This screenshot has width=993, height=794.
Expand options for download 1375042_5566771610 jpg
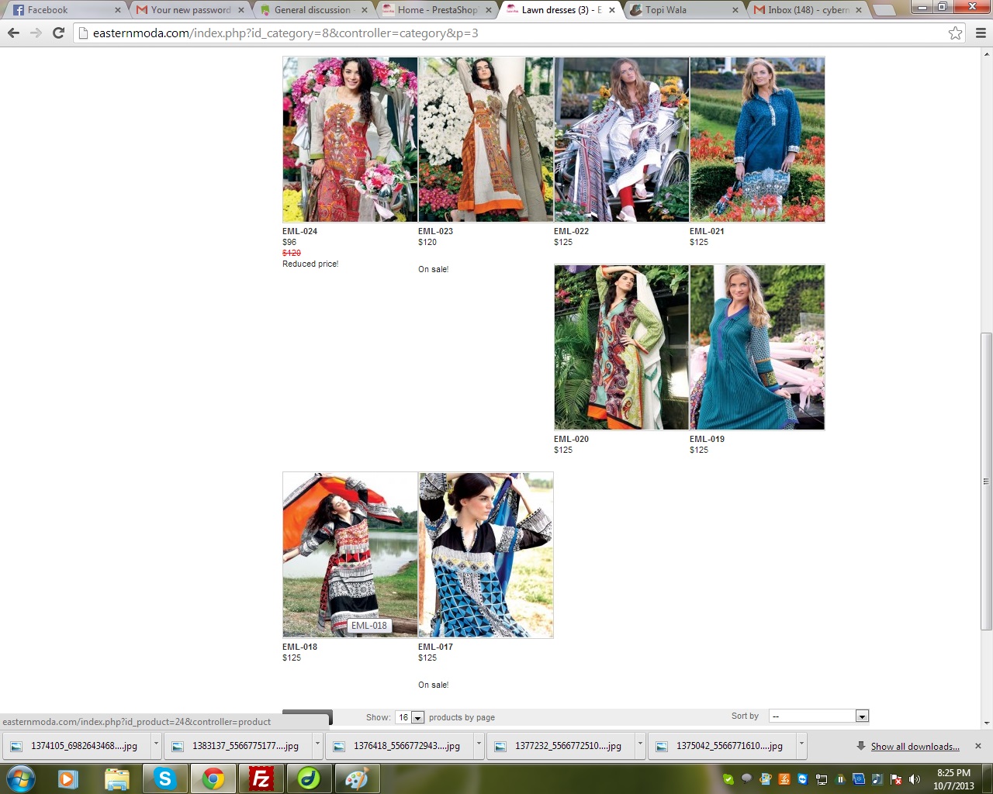click(x=801, y=746)
